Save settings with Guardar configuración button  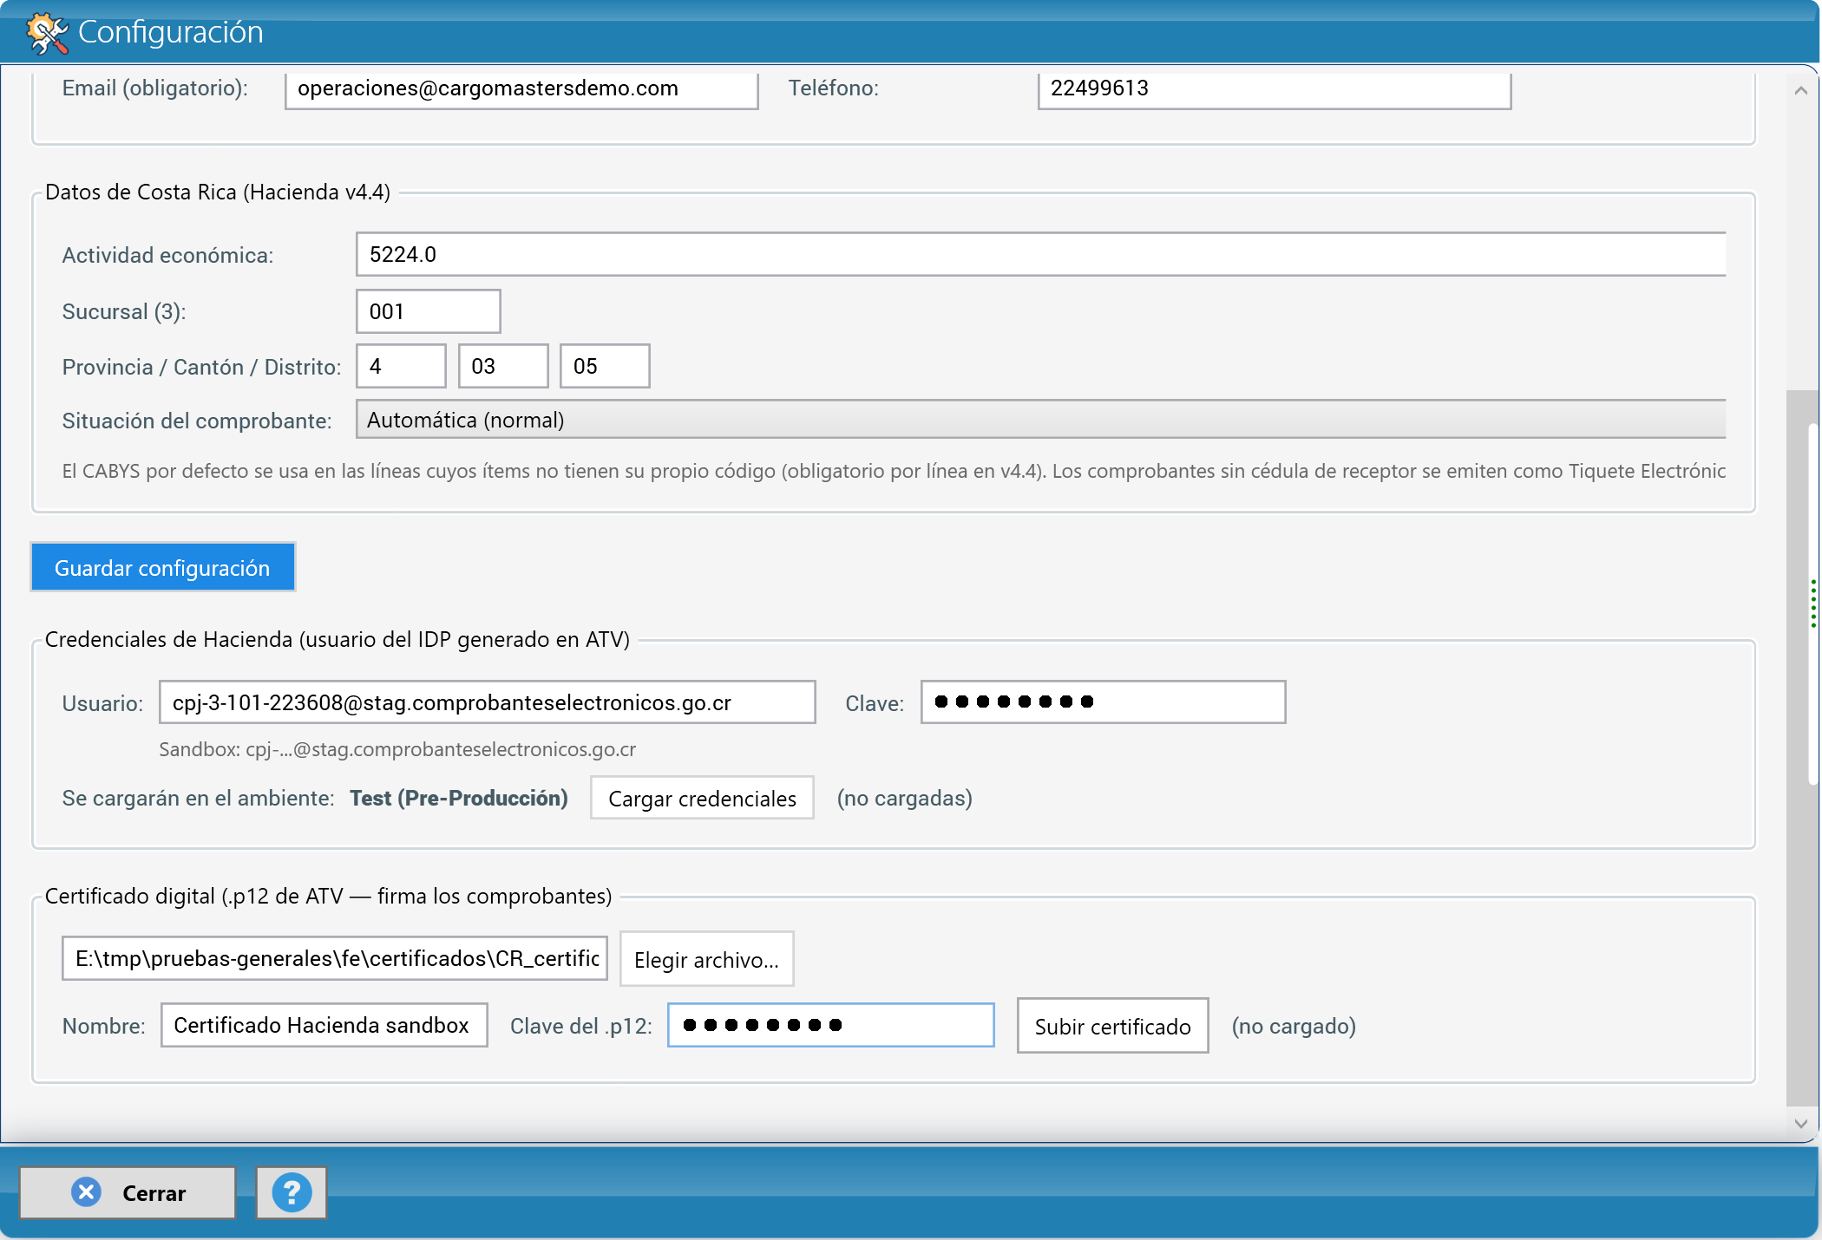coord(163,568)
